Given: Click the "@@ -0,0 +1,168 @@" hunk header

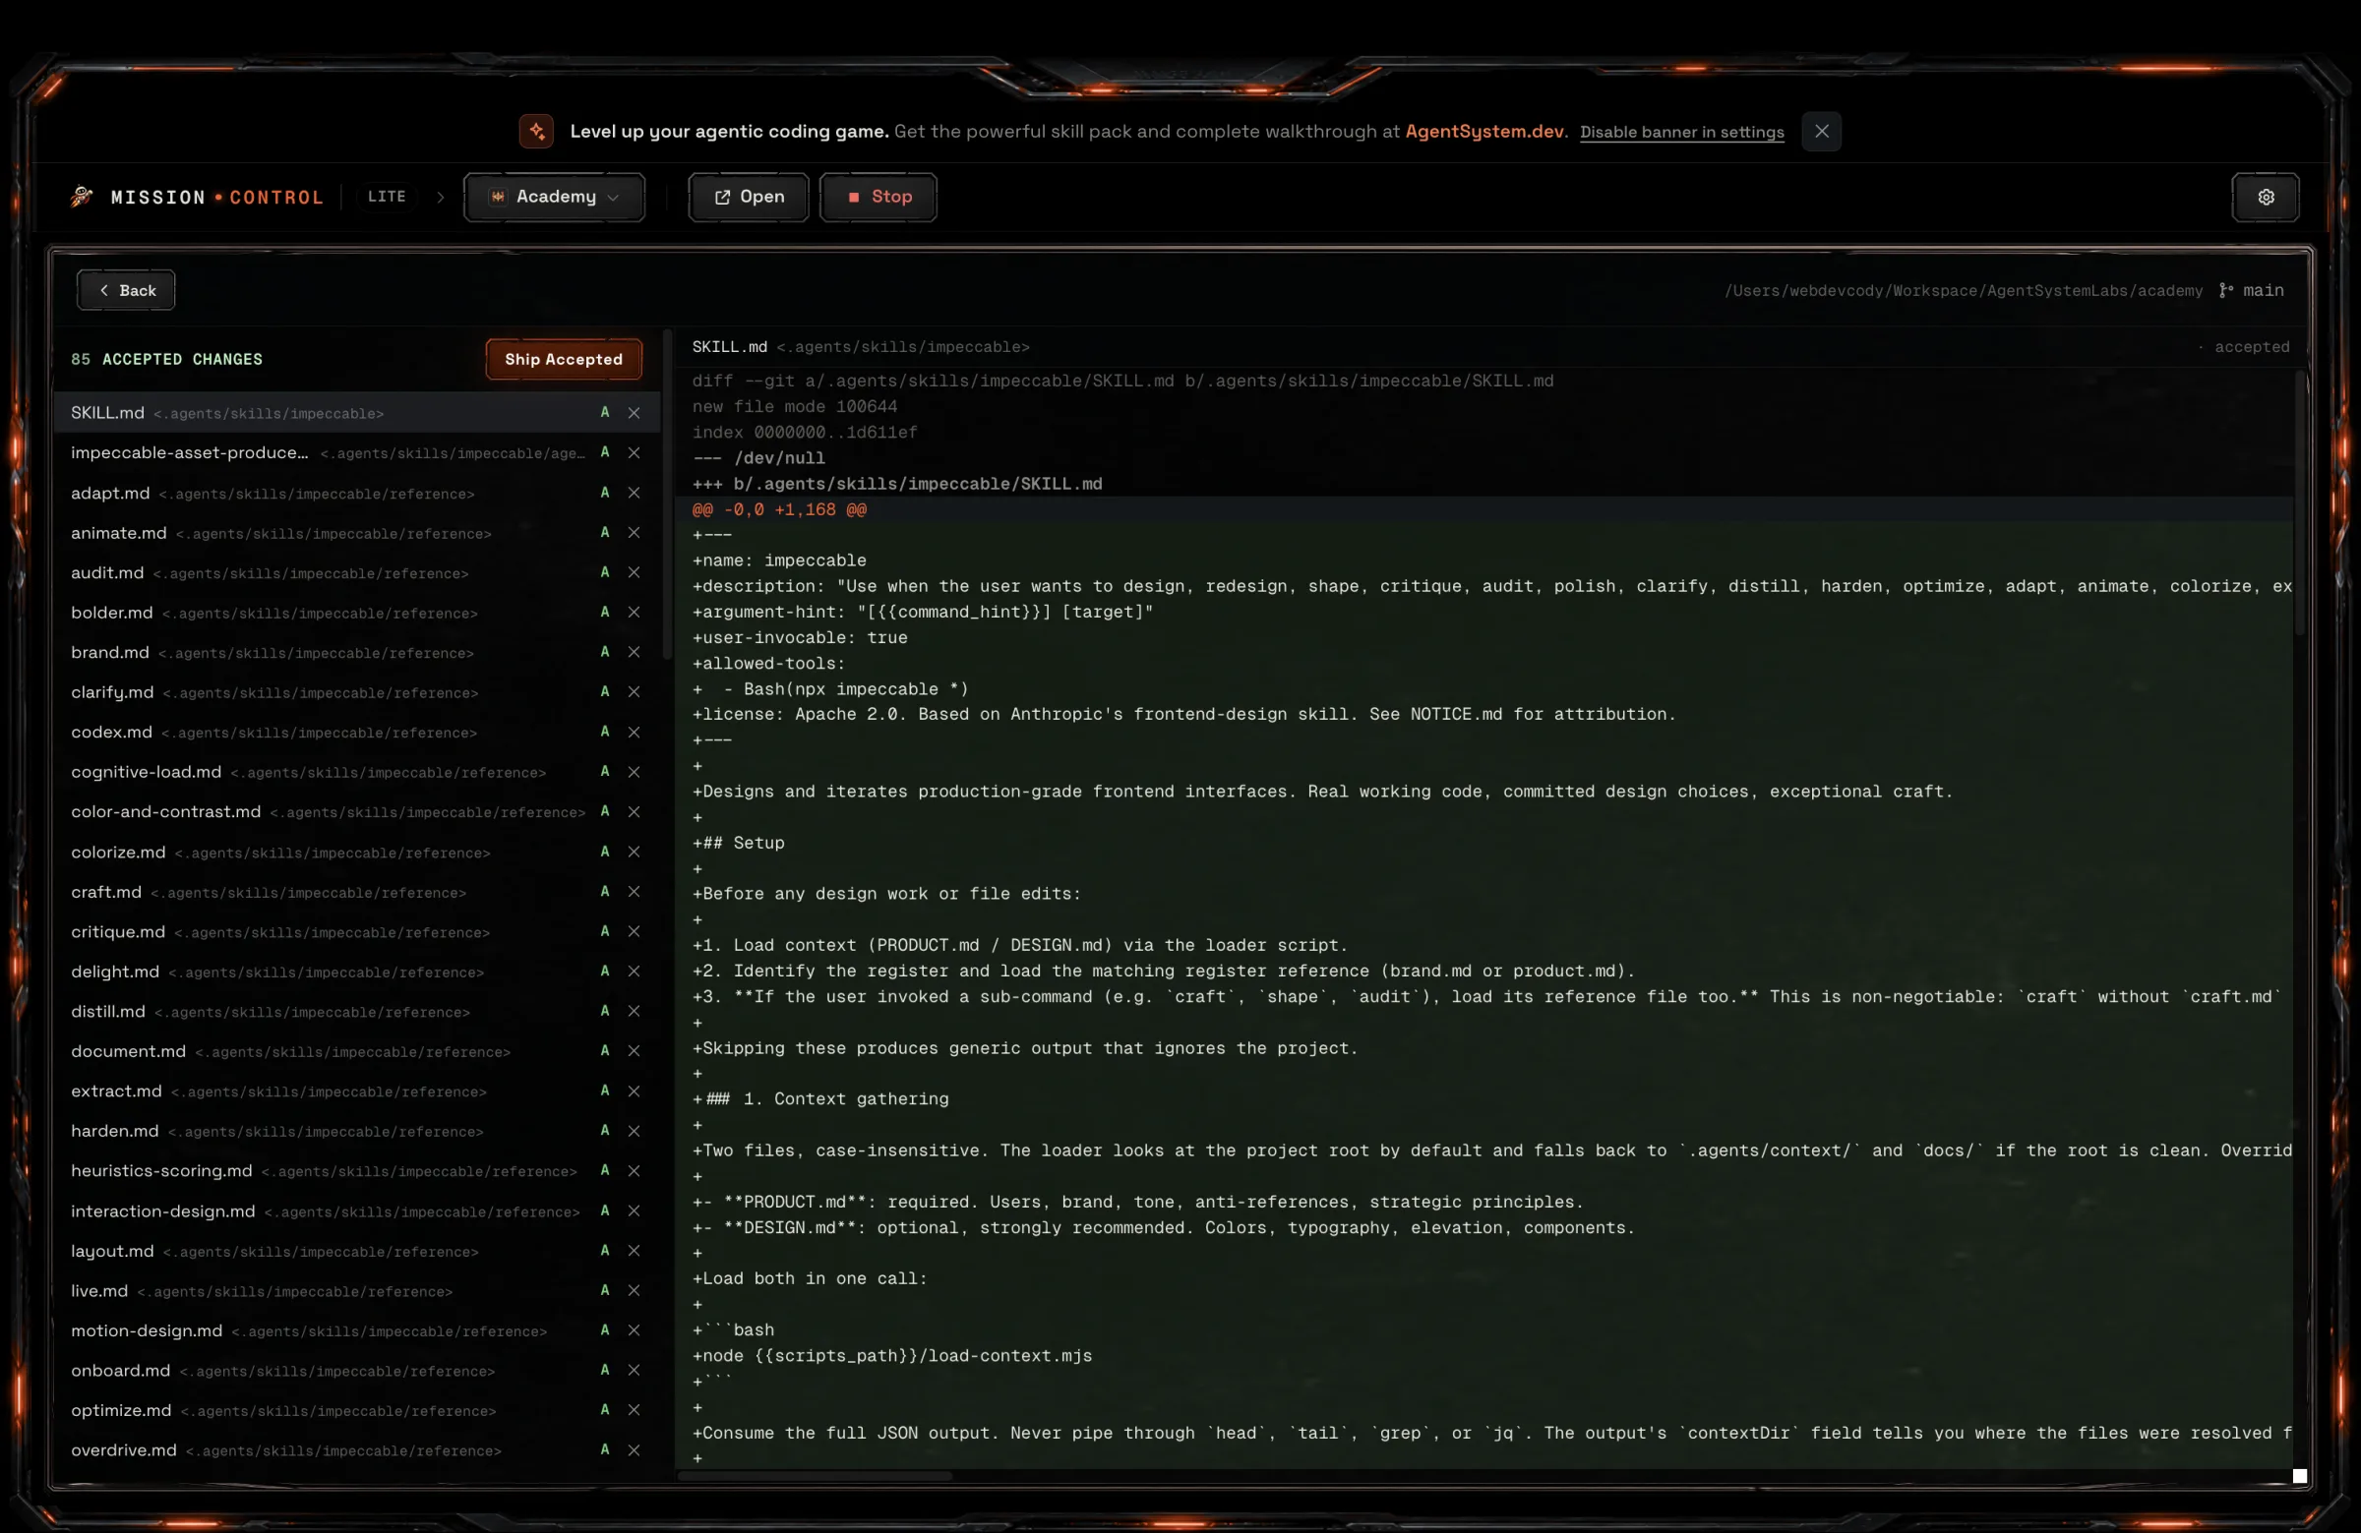Looking at the screenshot, I should coord(779,509).
